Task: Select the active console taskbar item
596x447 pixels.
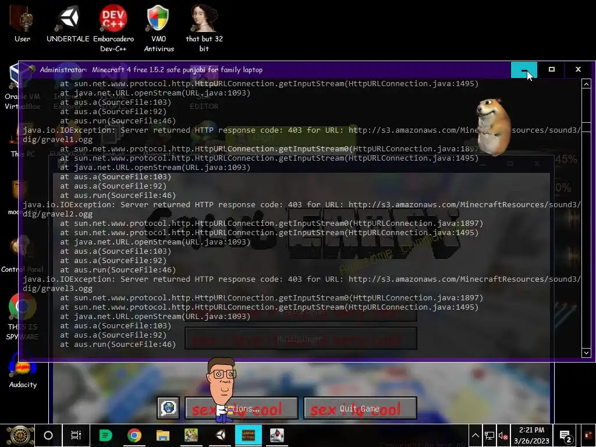Action: [248, 435]
